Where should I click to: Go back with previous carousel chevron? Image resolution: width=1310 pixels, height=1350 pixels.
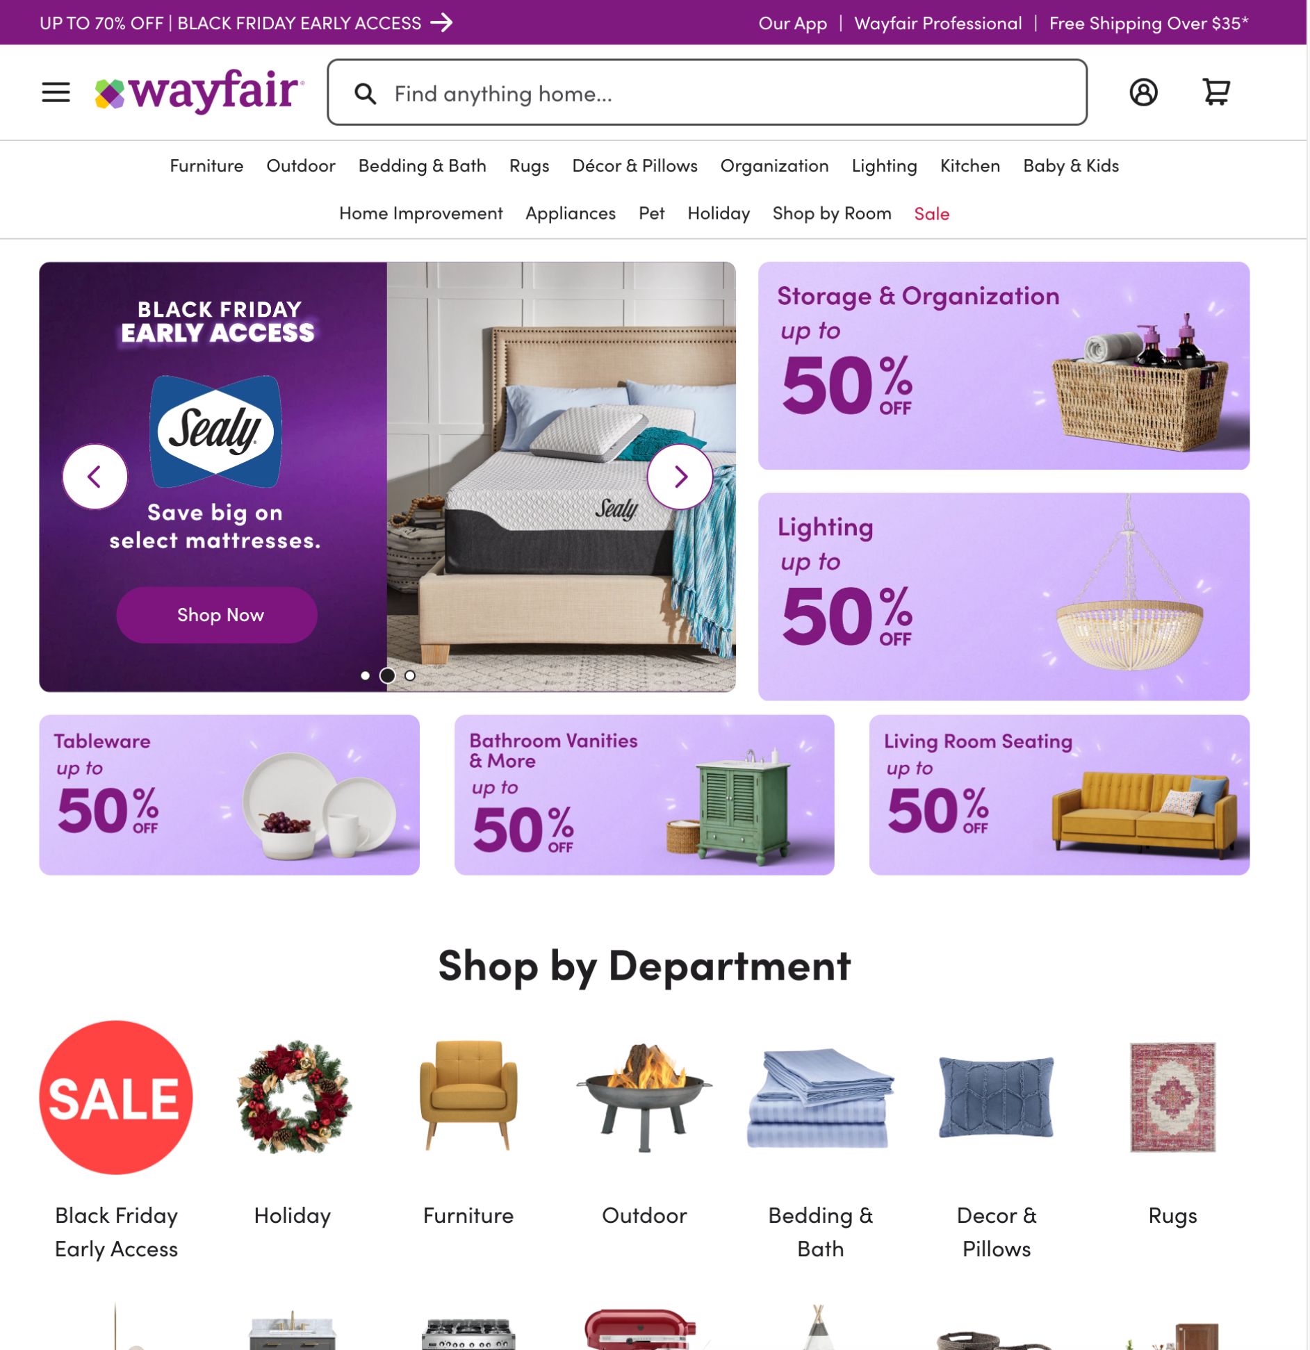tap(95, 477)
